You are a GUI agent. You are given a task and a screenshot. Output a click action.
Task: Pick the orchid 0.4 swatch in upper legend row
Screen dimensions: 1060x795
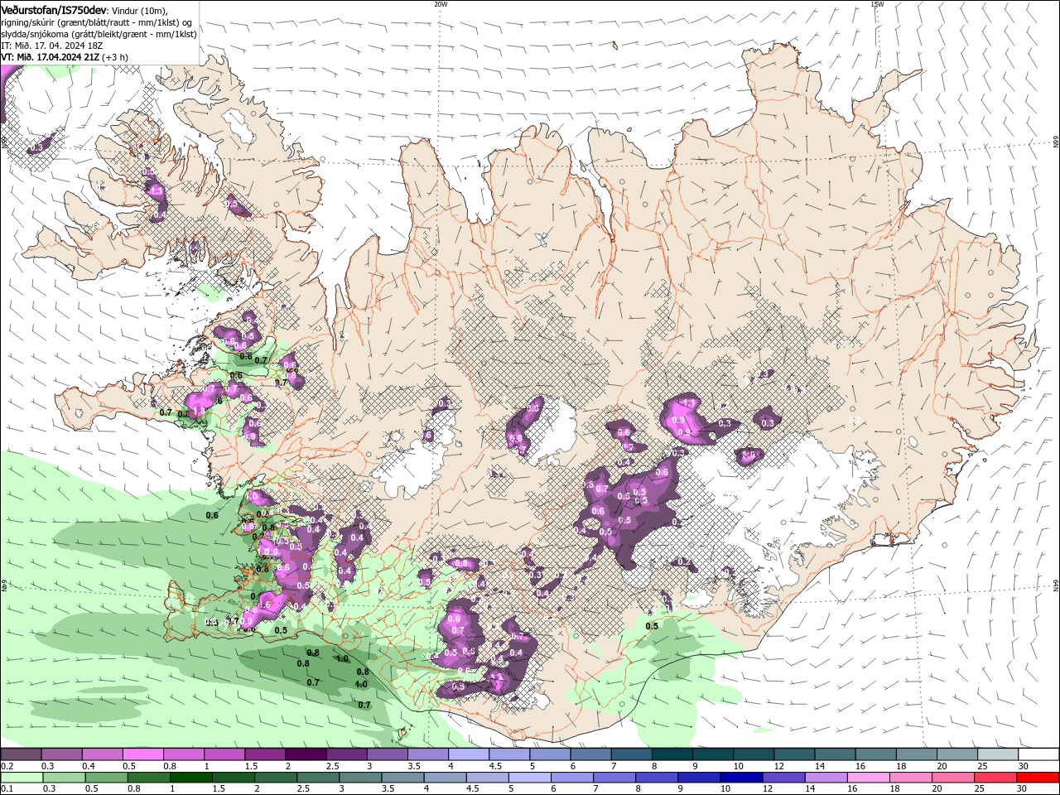pyautogui.click(x=102, y=754)
